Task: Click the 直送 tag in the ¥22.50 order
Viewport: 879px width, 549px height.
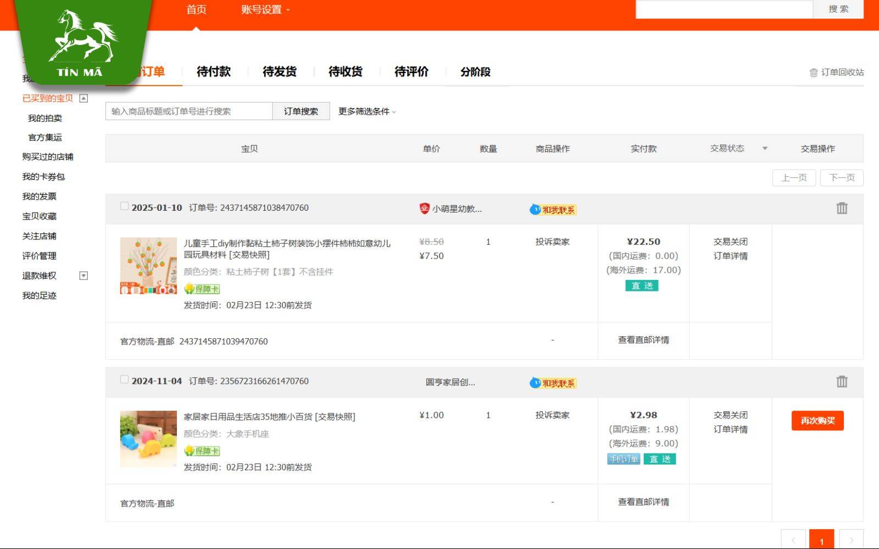Action: tap(642, 285)
